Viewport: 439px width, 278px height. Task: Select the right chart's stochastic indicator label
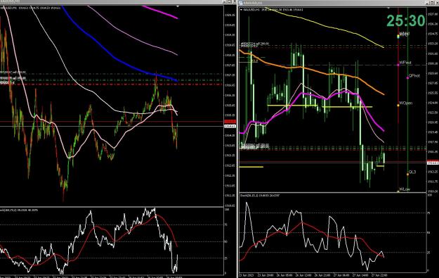[260, 195]
